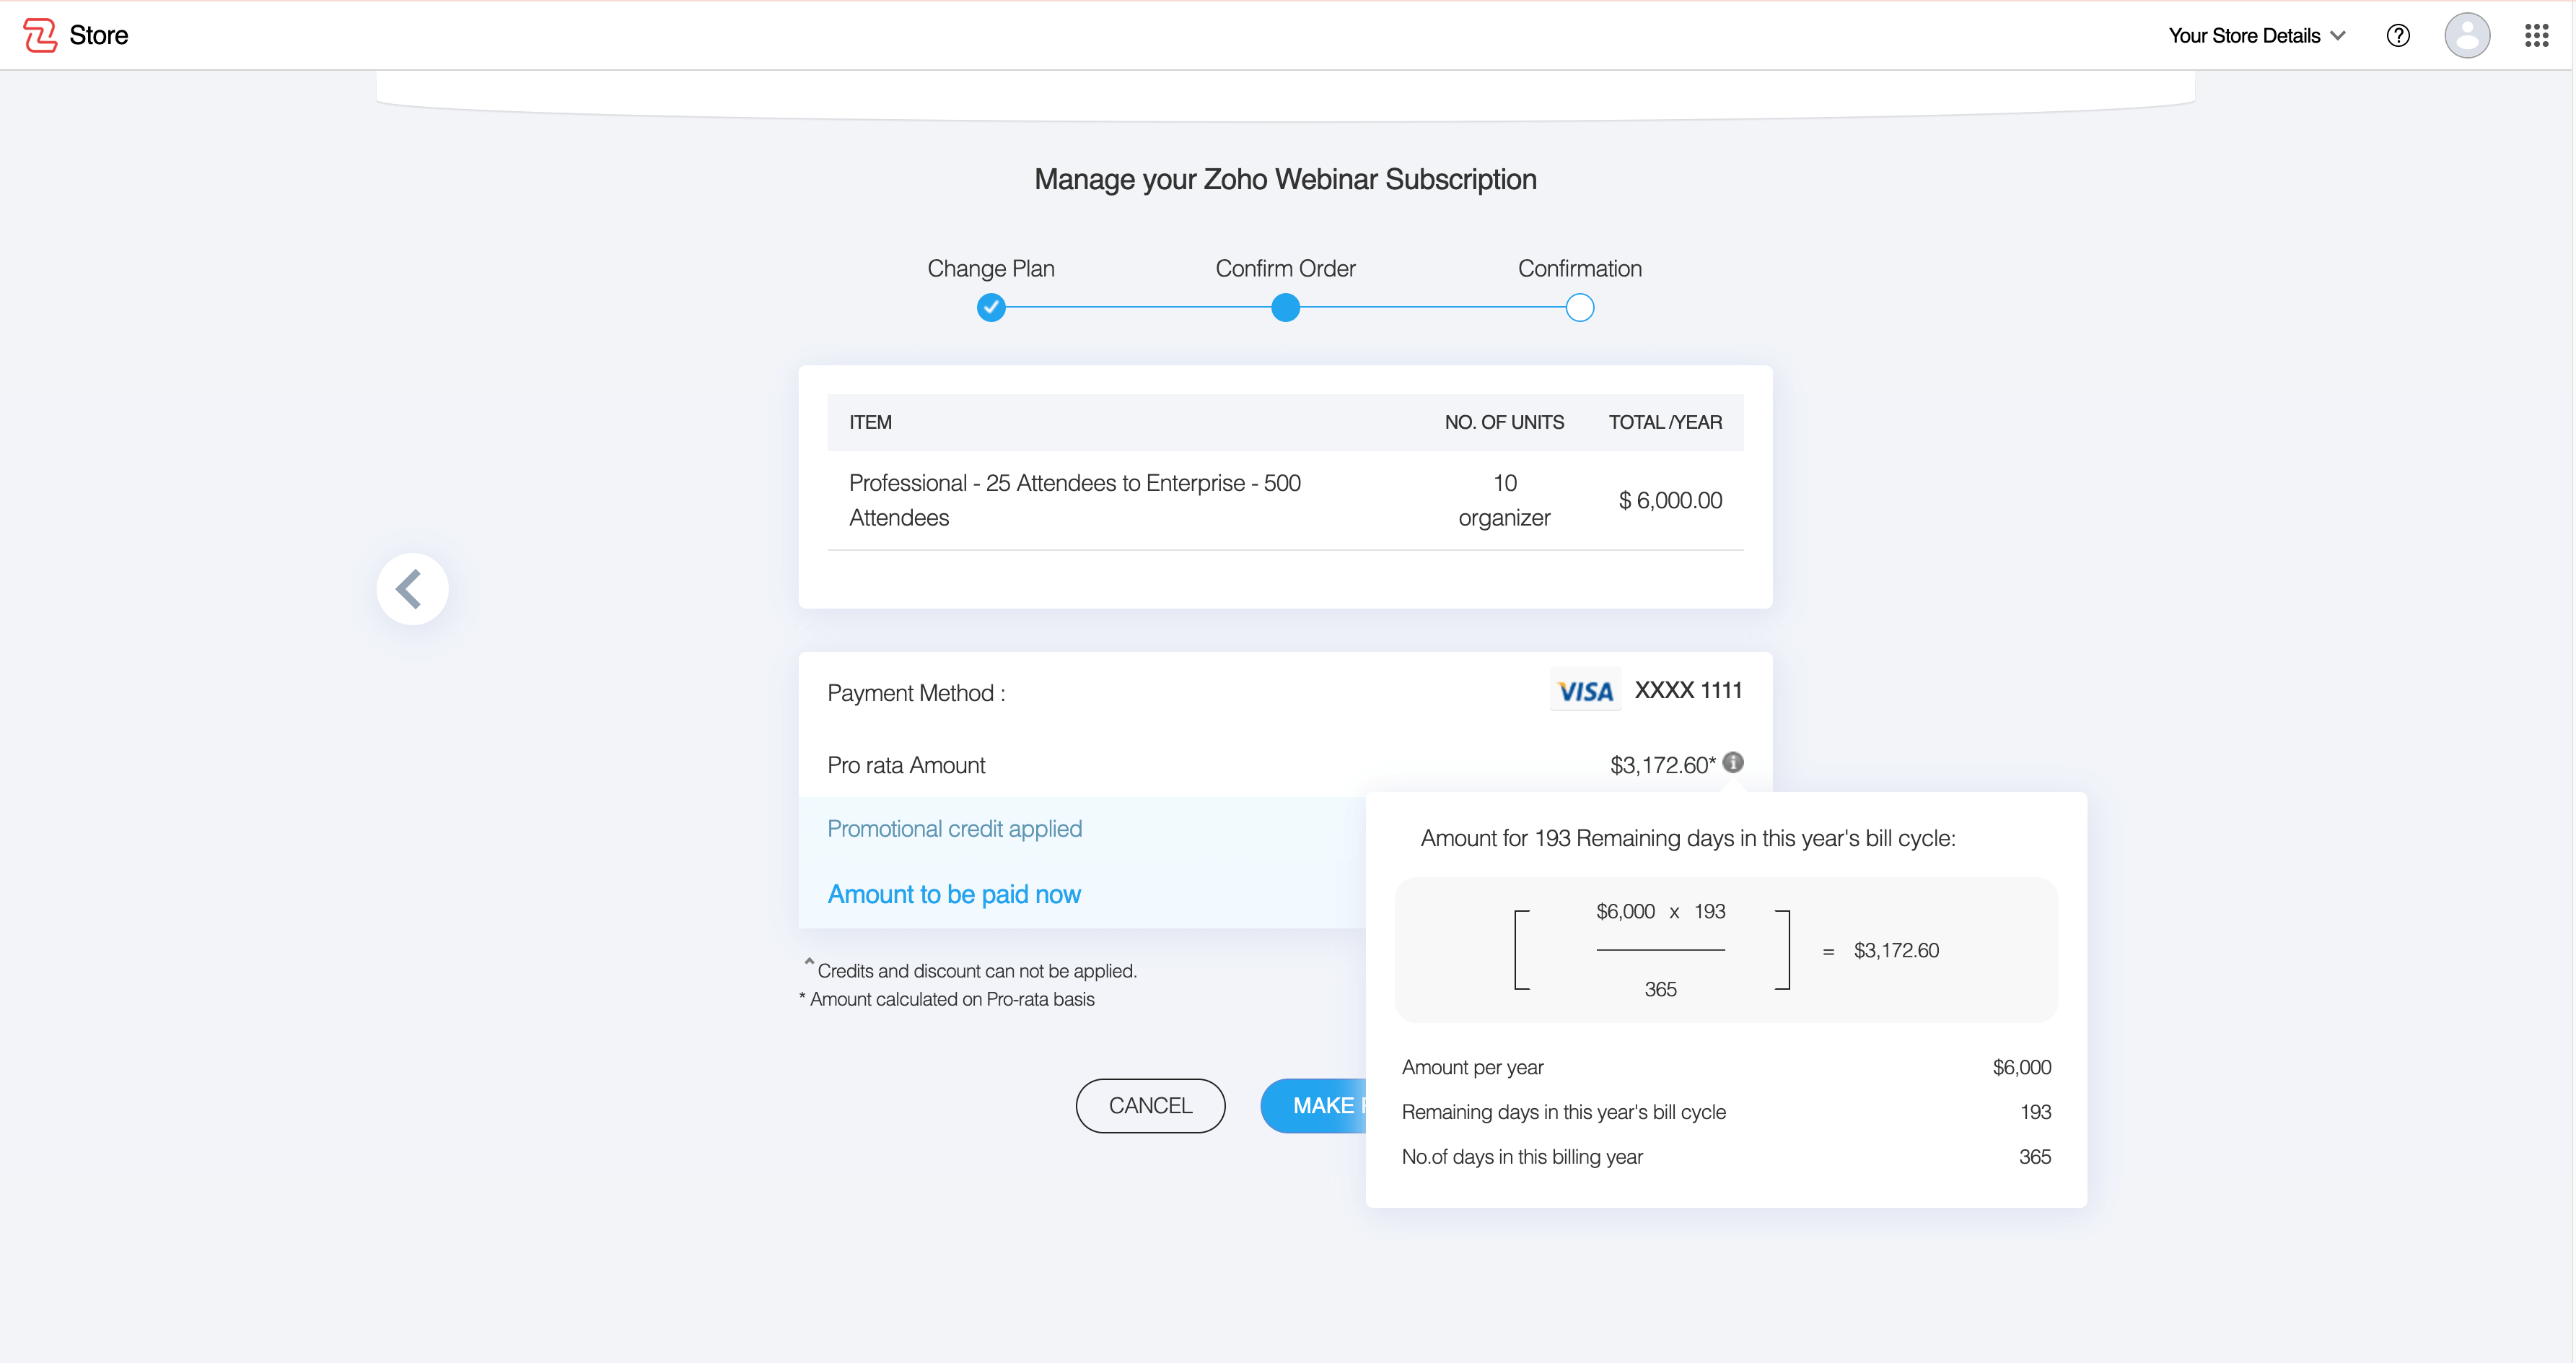Click the Confirm Order step label

coord(1285,269)
